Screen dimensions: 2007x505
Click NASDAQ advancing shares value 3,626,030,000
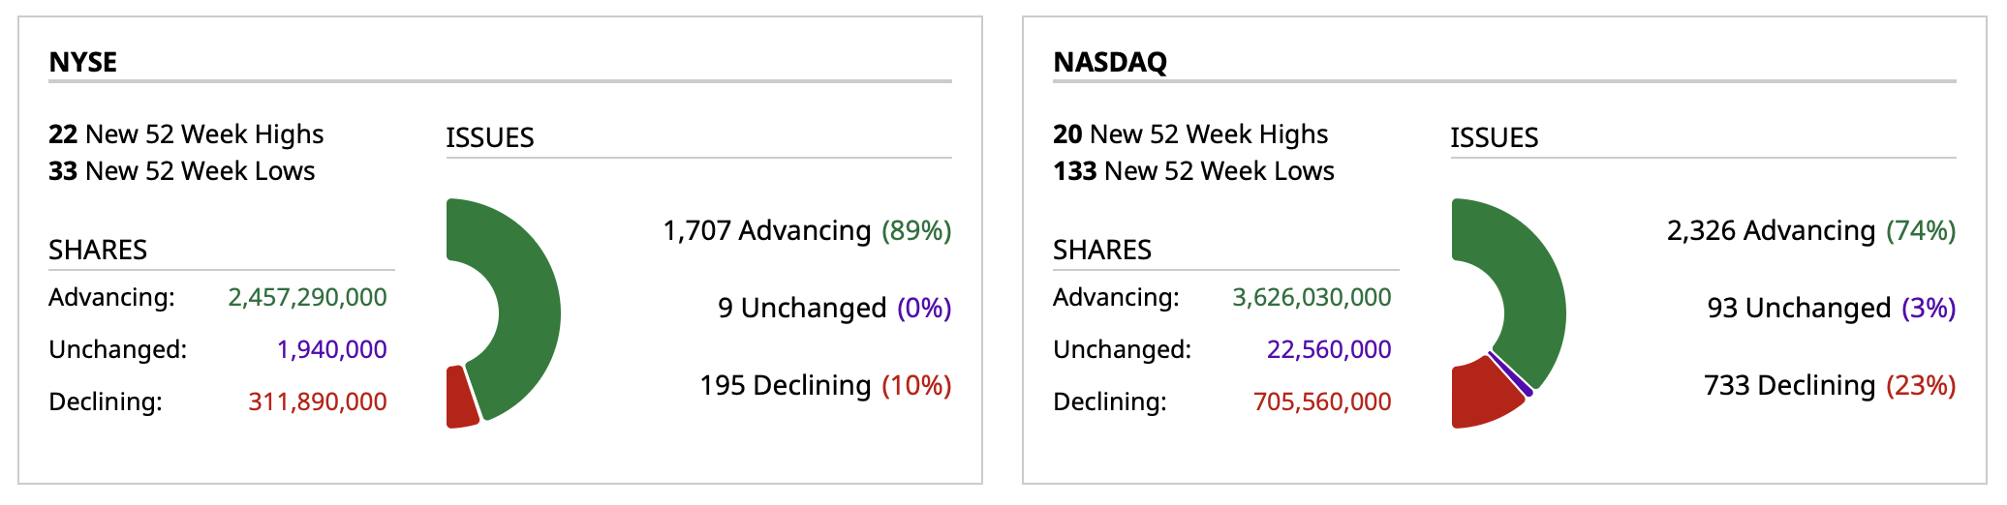coord(1312,297)
